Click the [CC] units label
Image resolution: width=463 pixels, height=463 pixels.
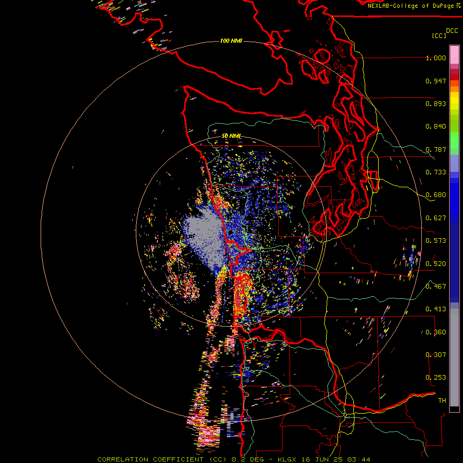pos(439,35)
